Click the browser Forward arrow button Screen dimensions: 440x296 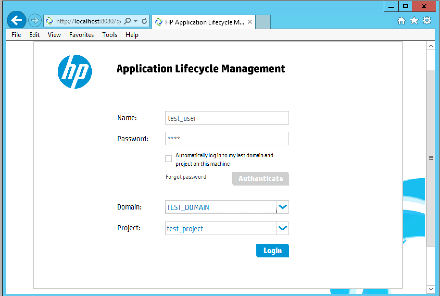[35, 20]
